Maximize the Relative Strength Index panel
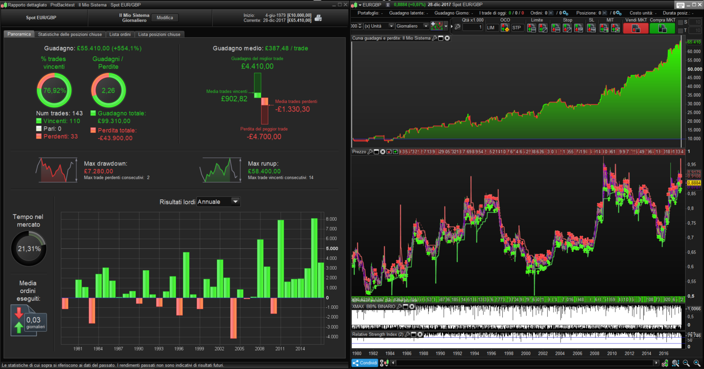This screenshot has width=704, height=369. click(x=413, y=334)
